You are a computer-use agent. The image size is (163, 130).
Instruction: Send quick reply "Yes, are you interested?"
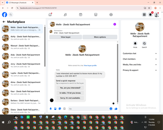click(70, 88)
